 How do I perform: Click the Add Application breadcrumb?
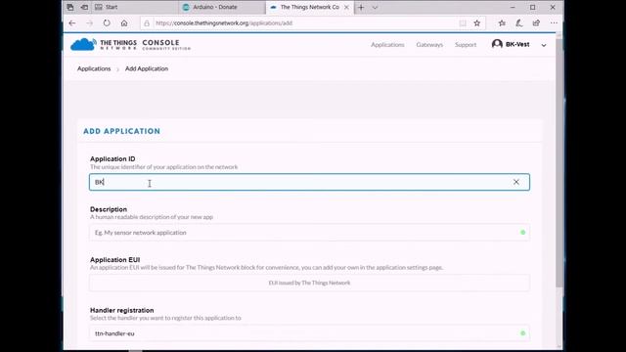(147, 68)
